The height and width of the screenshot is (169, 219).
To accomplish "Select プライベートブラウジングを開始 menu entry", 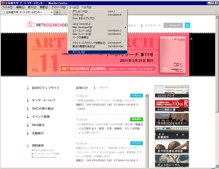I will [x=98, y=43].
